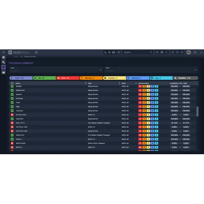Toggle the checkbox for the Madrid row
The width and height of the screenshot is (204, 204).
(12, 86)
